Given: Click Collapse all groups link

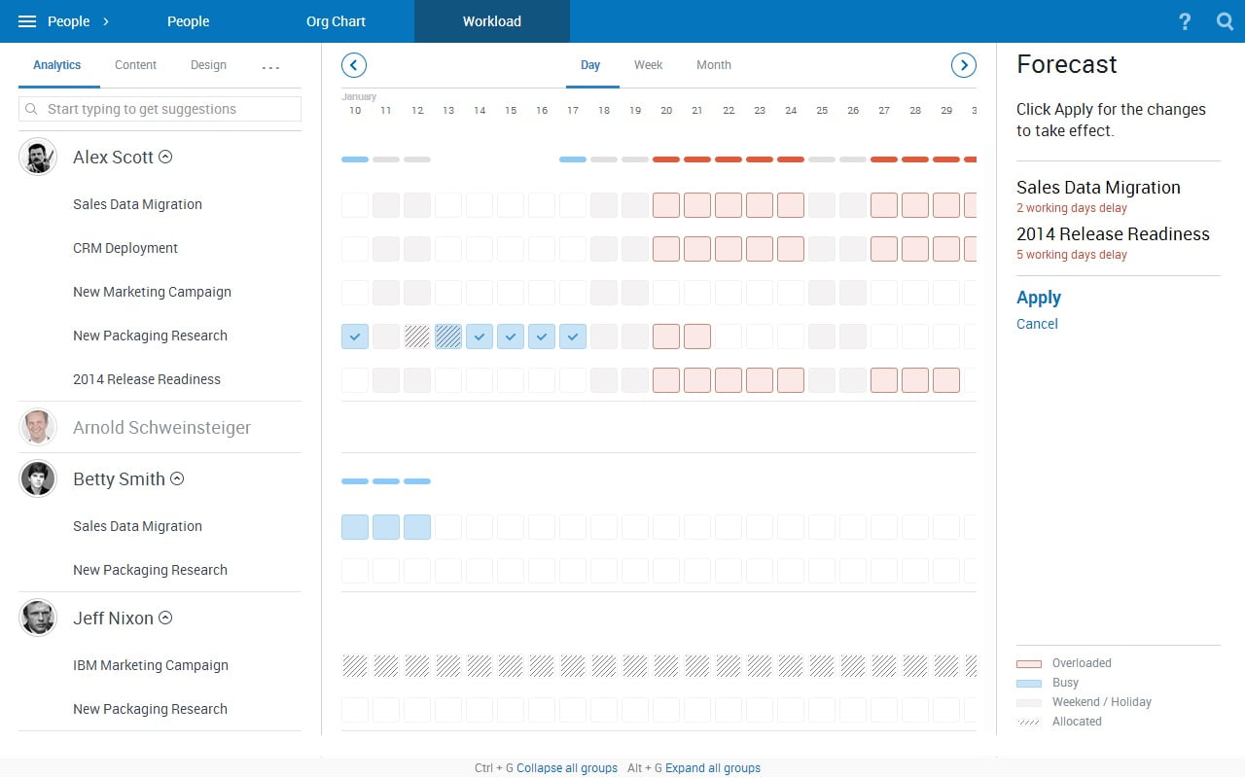Looking at the screenshot, I should click(x=567, y=768).
